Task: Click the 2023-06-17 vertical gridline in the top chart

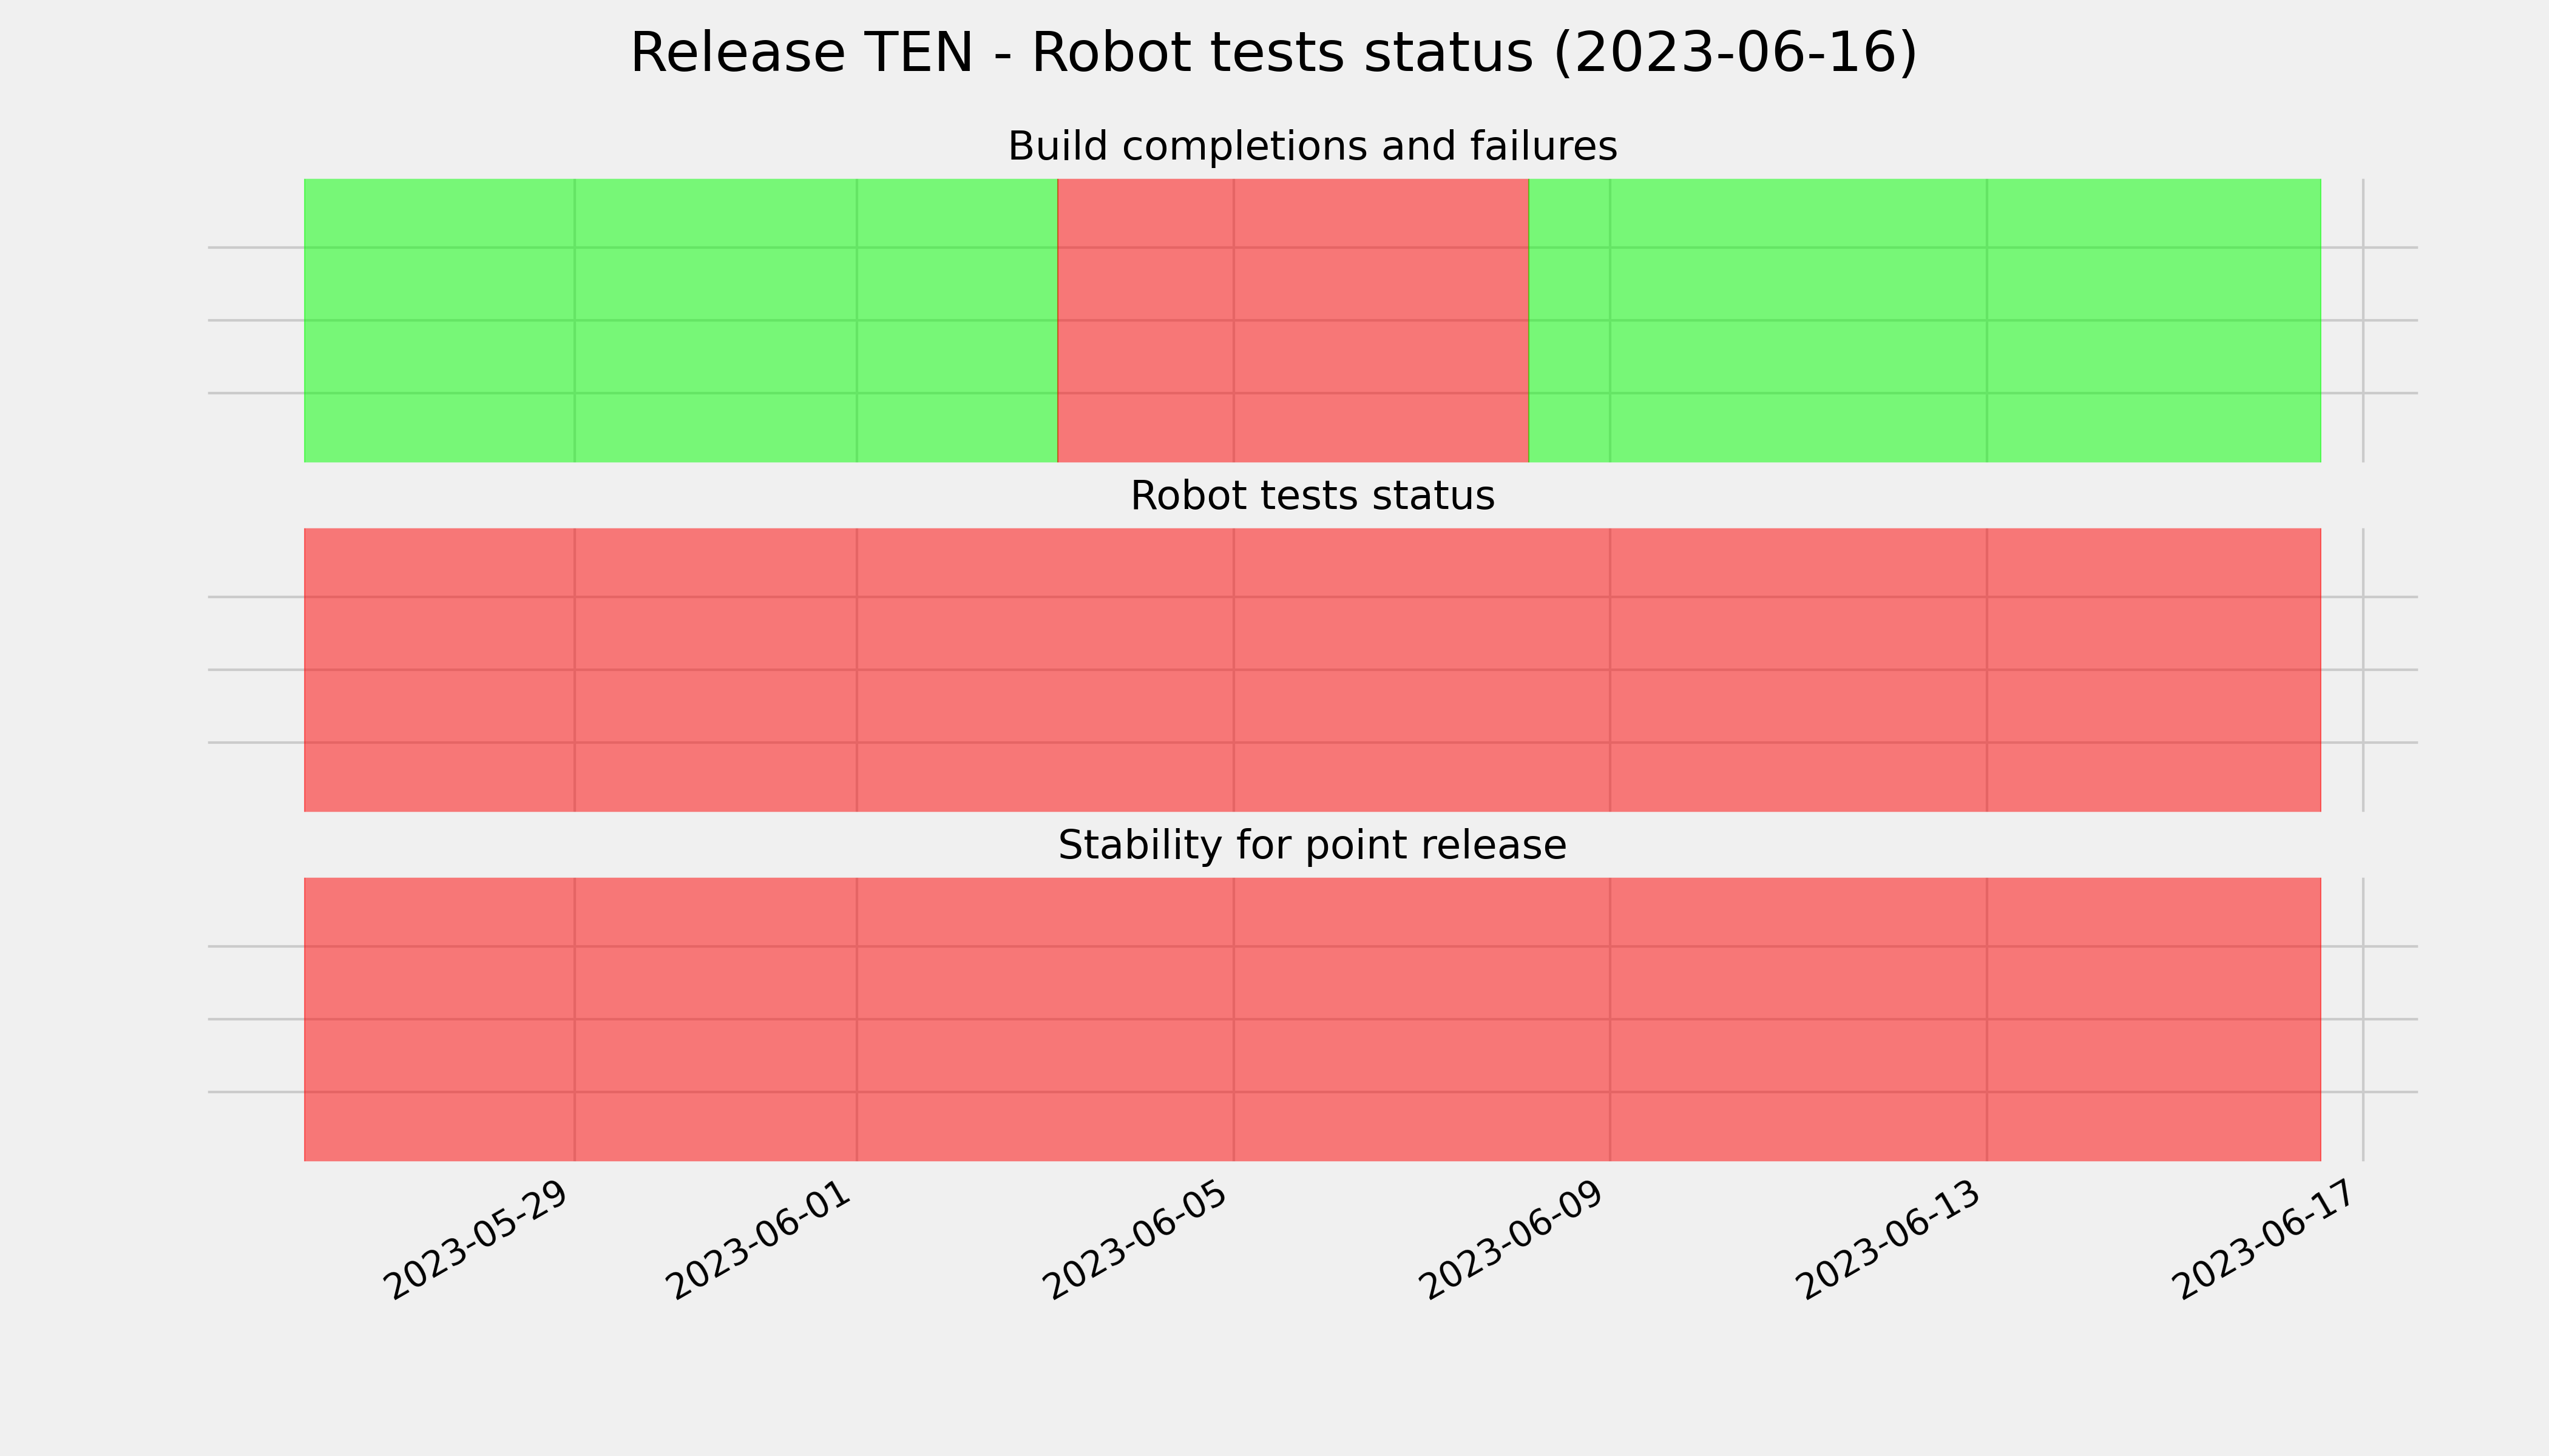Action: 2364,320
